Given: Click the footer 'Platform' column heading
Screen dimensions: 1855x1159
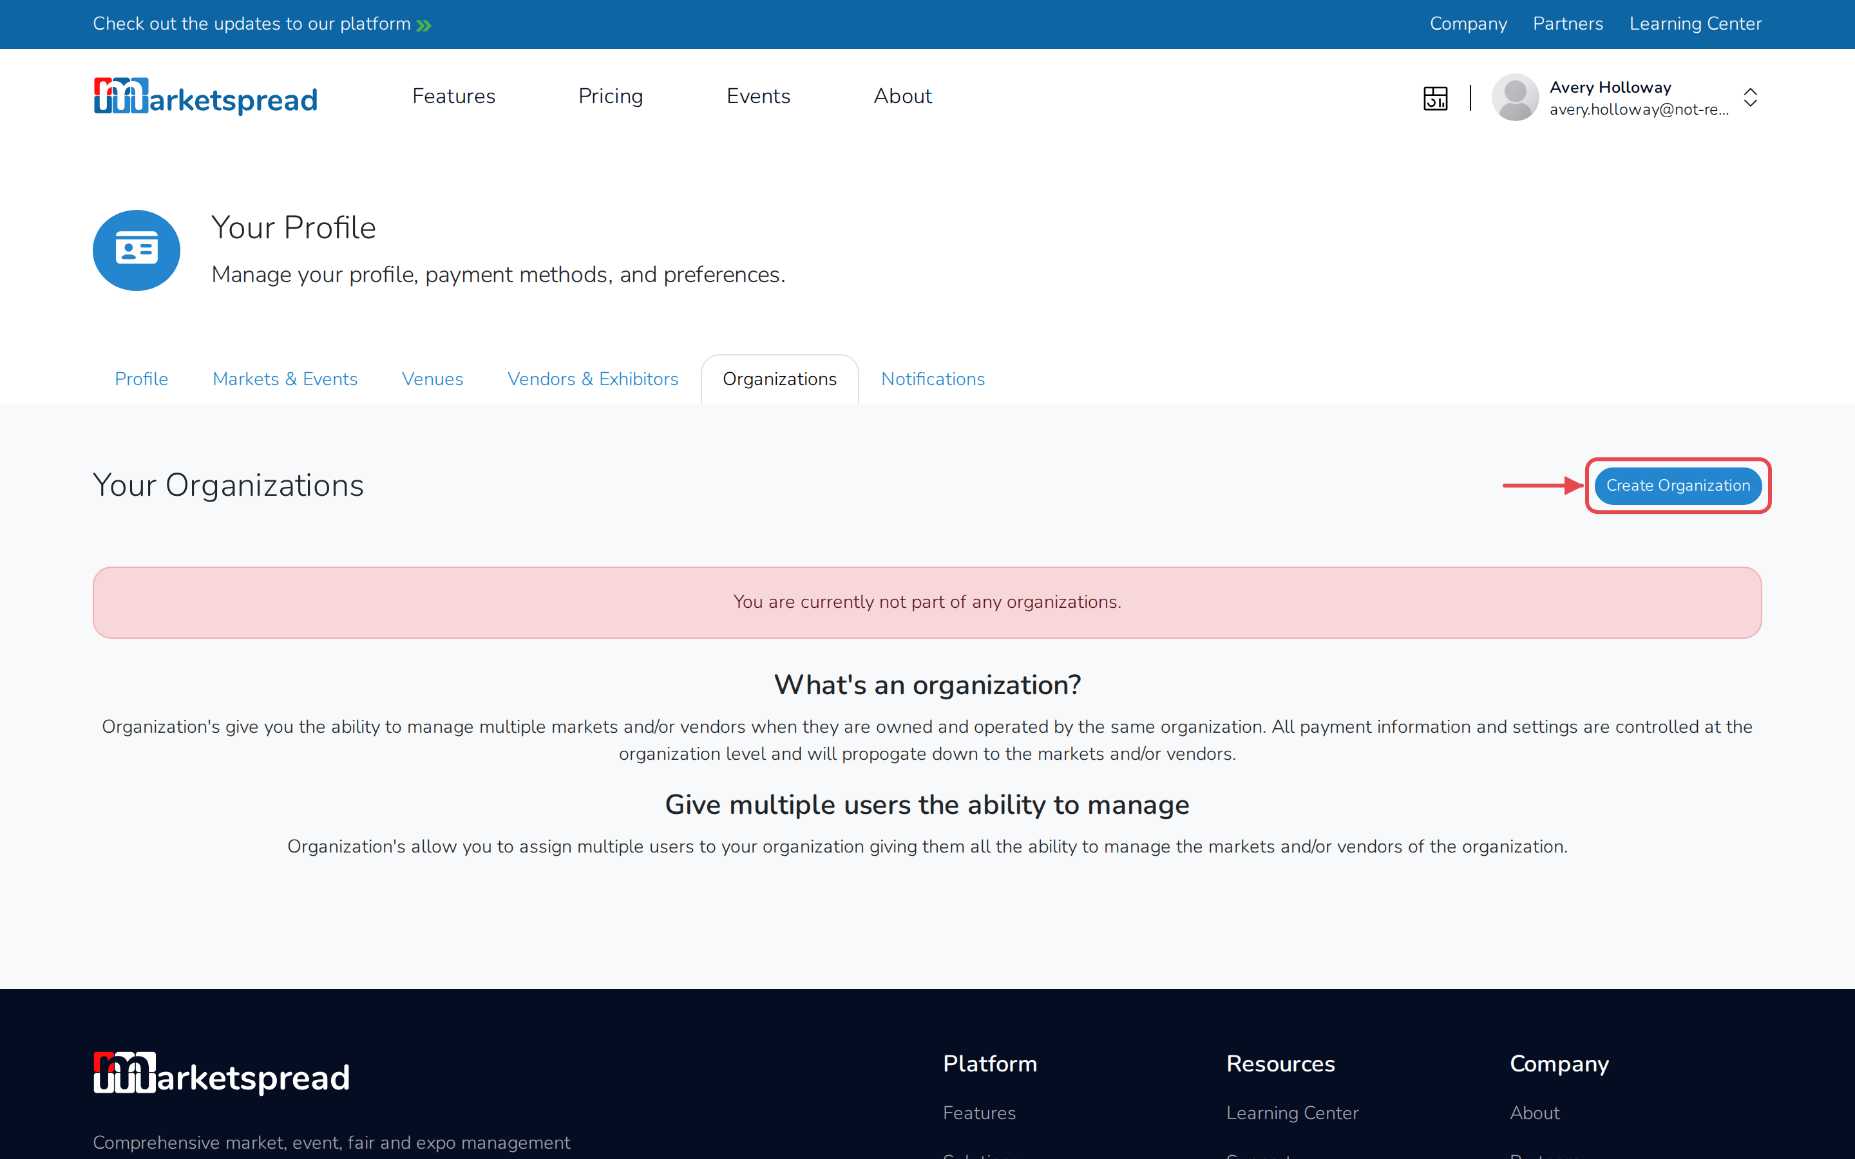Looking at the screenshot, I should point(989,1063).
